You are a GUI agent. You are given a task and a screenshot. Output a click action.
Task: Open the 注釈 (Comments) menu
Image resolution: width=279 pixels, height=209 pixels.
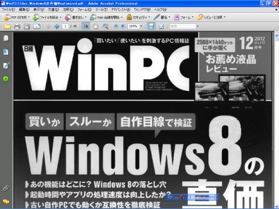coord(68,9)
